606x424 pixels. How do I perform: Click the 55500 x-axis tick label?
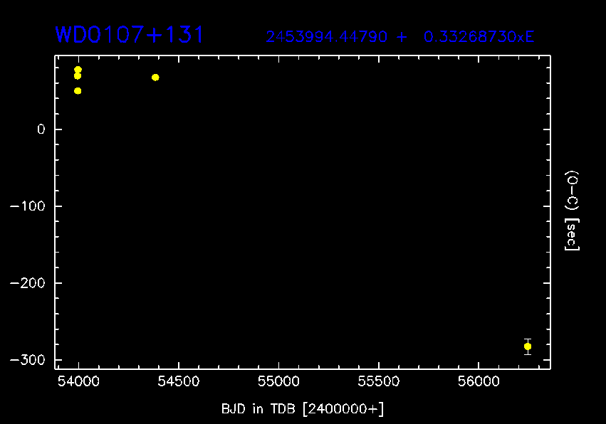tap(378, 382)
